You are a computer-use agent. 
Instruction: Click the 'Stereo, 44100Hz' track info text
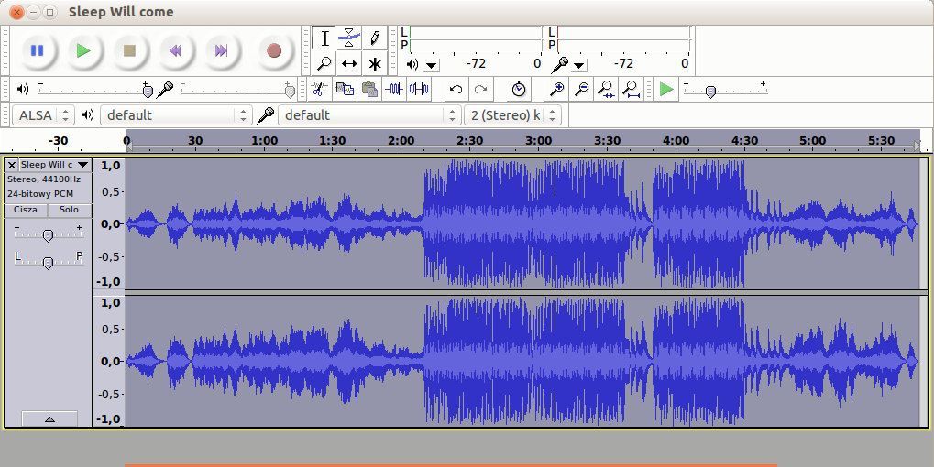[43, 179]
